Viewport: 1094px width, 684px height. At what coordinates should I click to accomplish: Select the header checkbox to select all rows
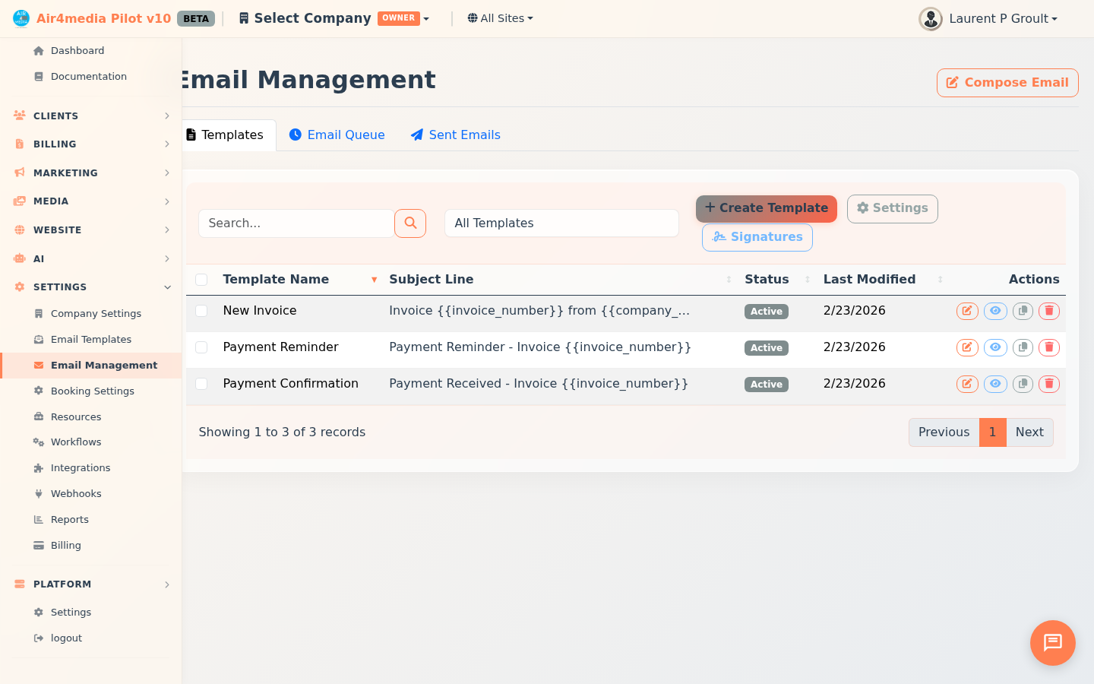[201, 279]
